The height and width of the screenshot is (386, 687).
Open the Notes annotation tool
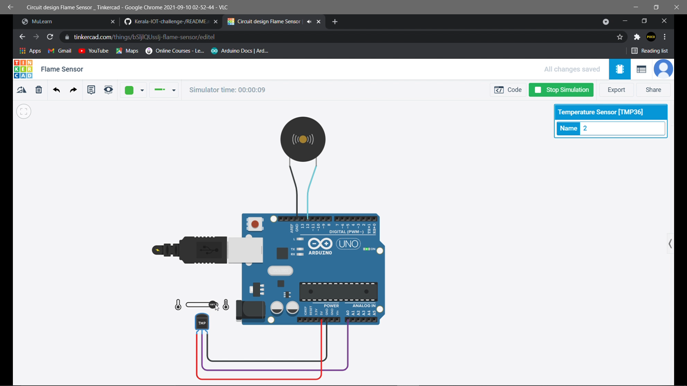[x=91, y=90]
